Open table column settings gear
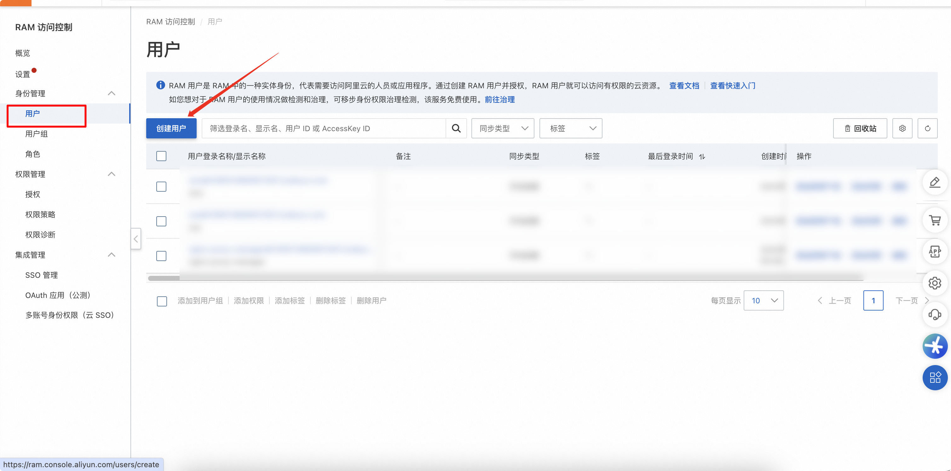This screenshot has height=471, width=951. click(902, 128)
